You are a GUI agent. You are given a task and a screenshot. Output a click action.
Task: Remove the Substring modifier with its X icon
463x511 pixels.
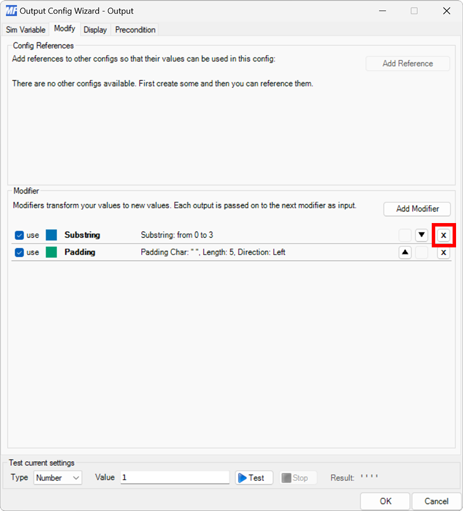click(443, 235)
